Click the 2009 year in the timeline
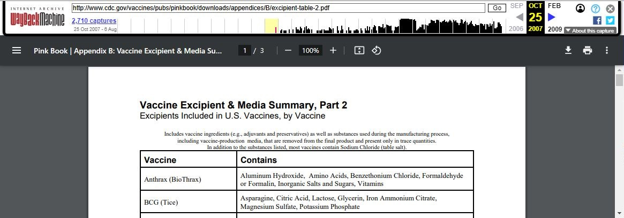 pos(554,29)
